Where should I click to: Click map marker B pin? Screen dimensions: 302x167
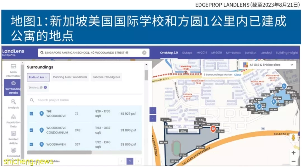click(273, 102)
